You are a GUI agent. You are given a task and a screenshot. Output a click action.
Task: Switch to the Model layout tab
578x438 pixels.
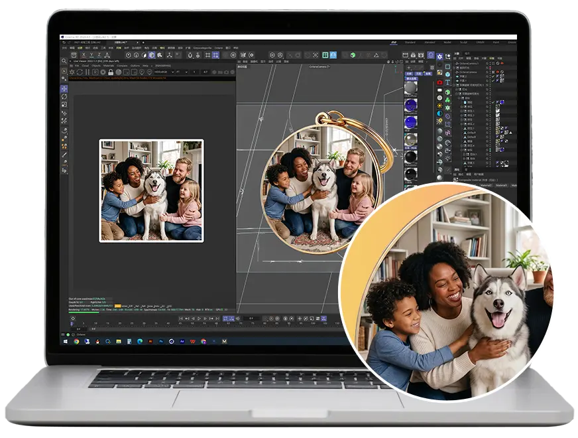click(x=447, y=42)
